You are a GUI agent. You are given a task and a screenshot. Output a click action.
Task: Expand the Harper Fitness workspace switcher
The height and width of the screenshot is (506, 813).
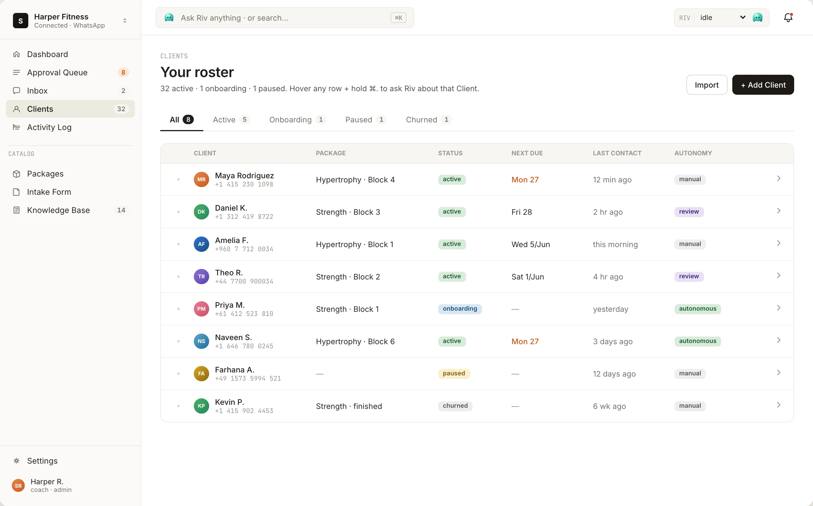125,21
